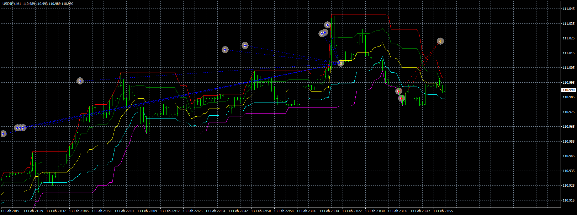577x215 pixels.
Task: Click the buy arrow marker near price 110.960
Action: (3, 134)
